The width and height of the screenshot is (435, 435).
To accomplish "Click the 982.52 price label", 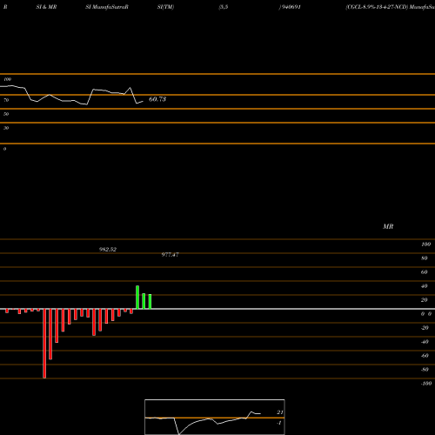I will tap(108, 250).
